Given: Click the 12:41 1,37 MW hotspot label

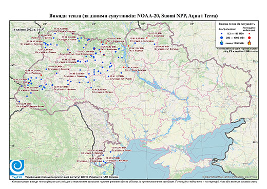Looking at the screenshot, I should (117, 76).
